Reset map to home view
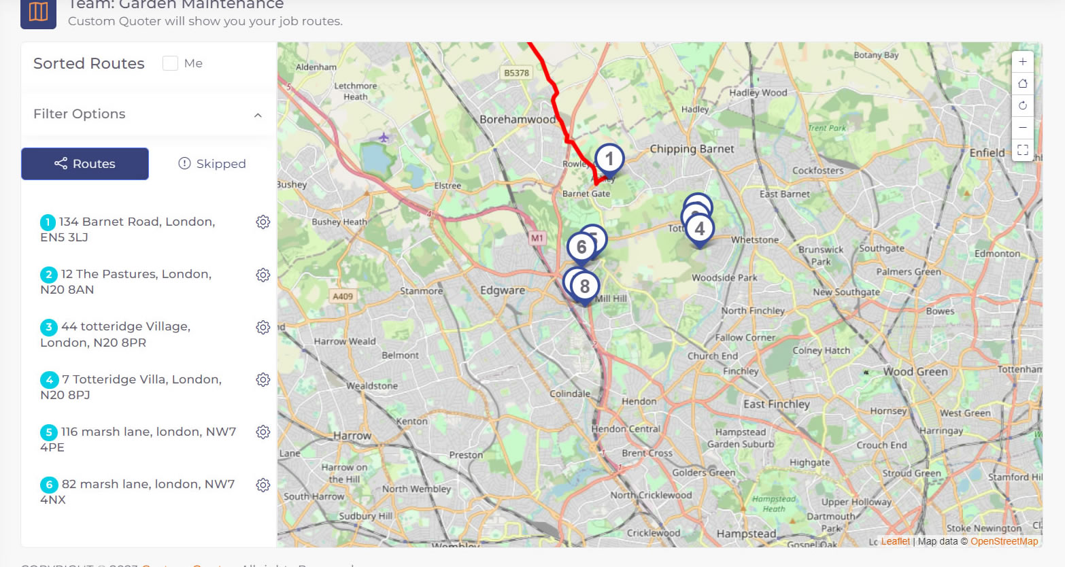1065x567 pixels. (x=1022, y=83)
